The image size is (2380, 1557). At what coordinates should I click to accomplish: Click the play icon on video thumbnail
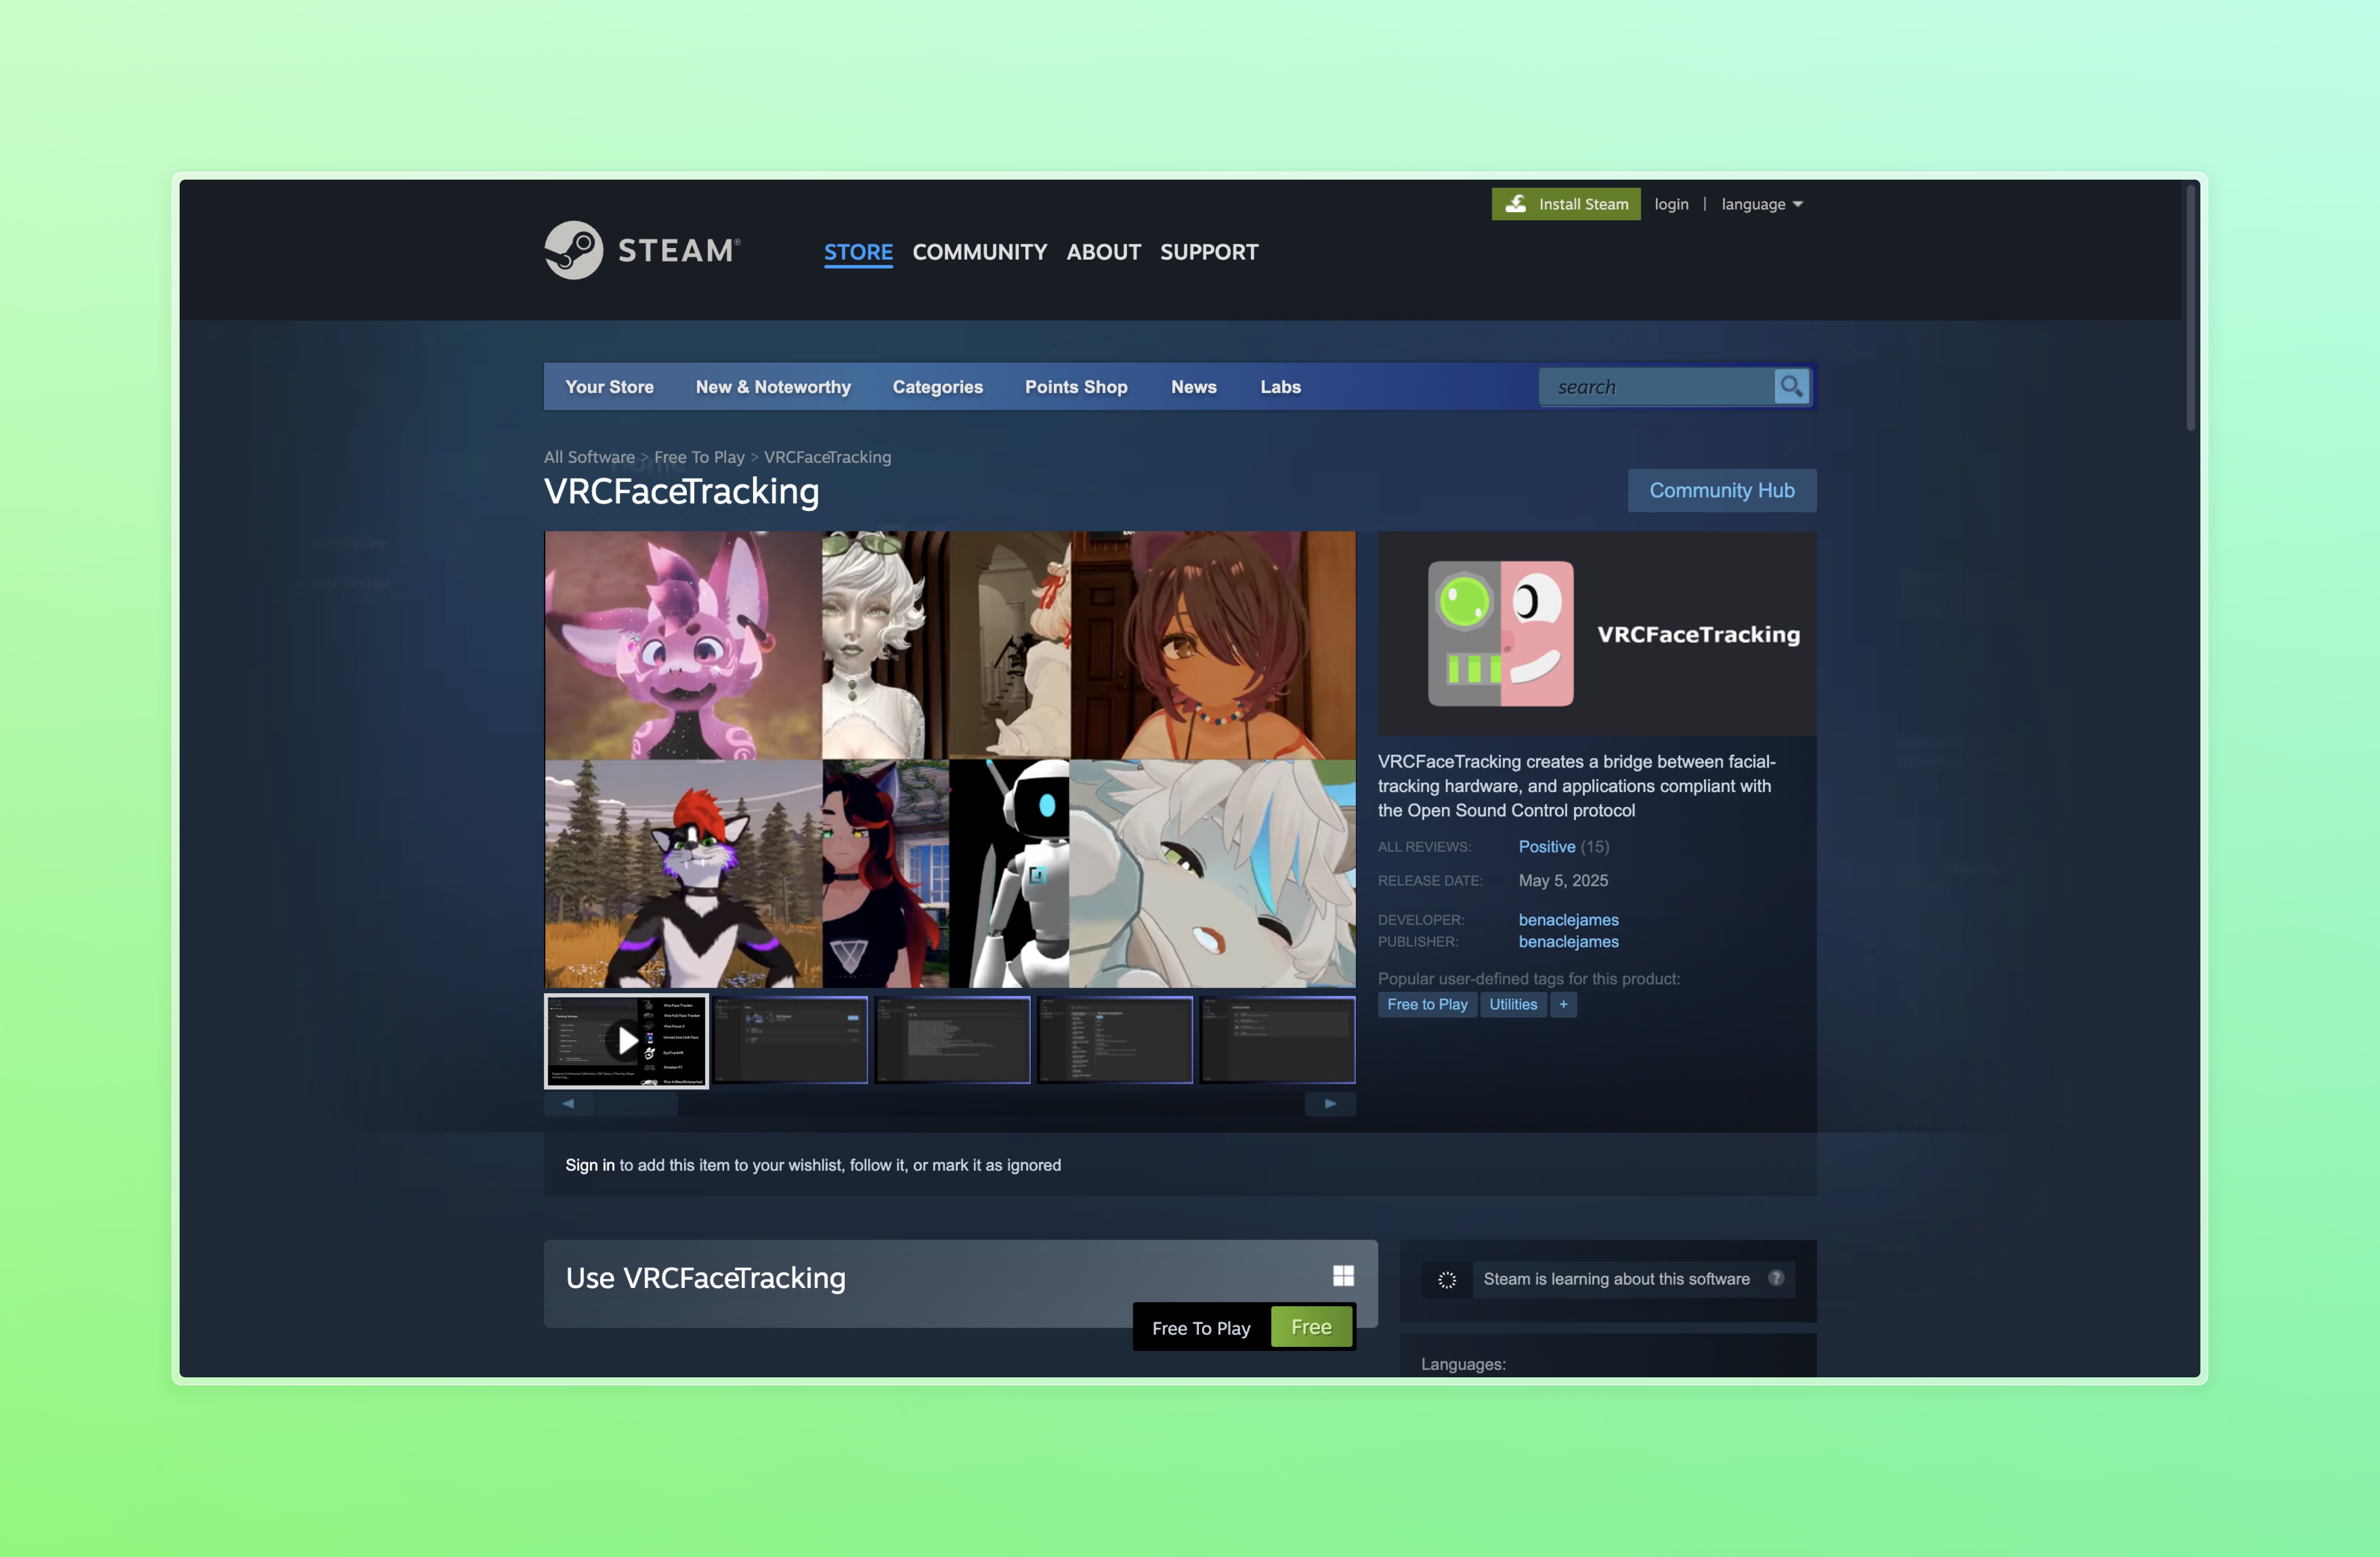[x=626, y=1041]
